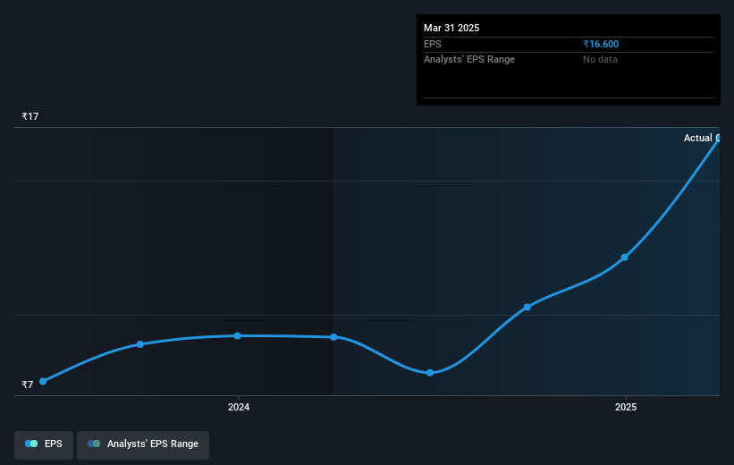
Task: Click the EPS legend color indicator icon
Action: coord(31,444)
